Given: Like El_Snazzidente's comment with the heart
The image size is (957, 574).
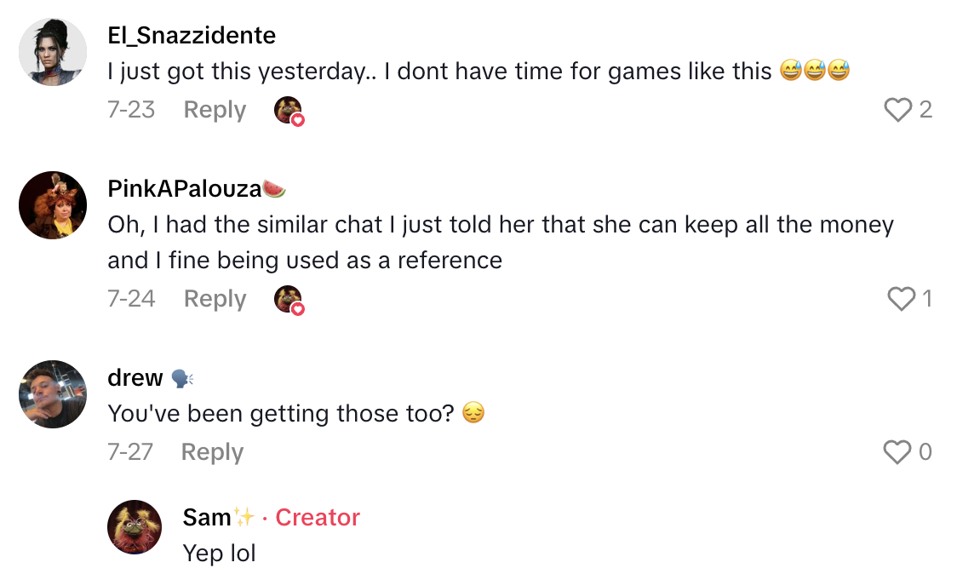Looking at the screenshot, I should click(x=898, y=110).
